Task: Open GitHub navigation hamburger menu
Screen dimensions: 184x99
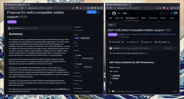Action: tap(109, 13)
